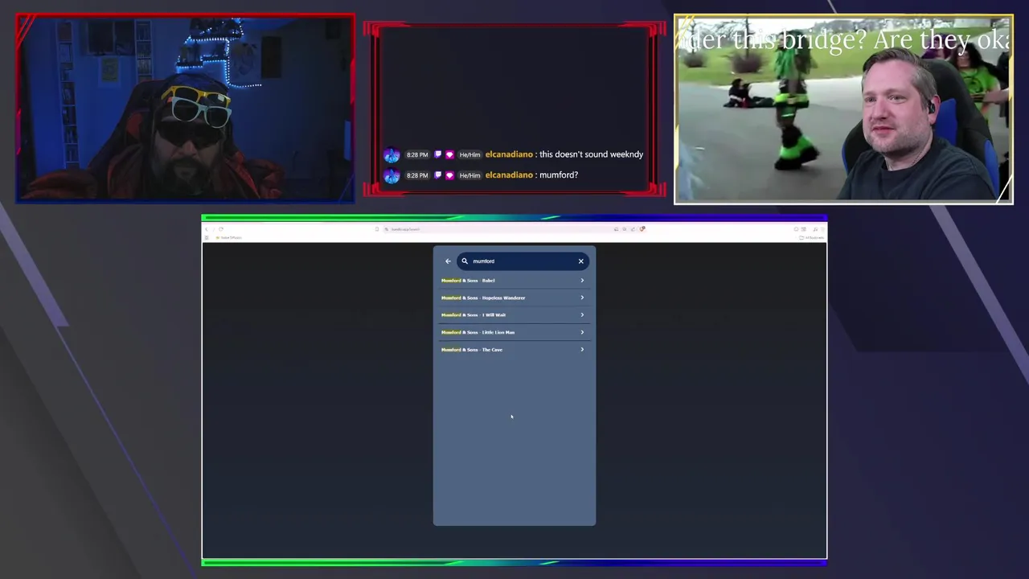Click the Twitch badge on the 'weekndy' message
This screenshot has height=579, width=1029.
click(438, 154)
